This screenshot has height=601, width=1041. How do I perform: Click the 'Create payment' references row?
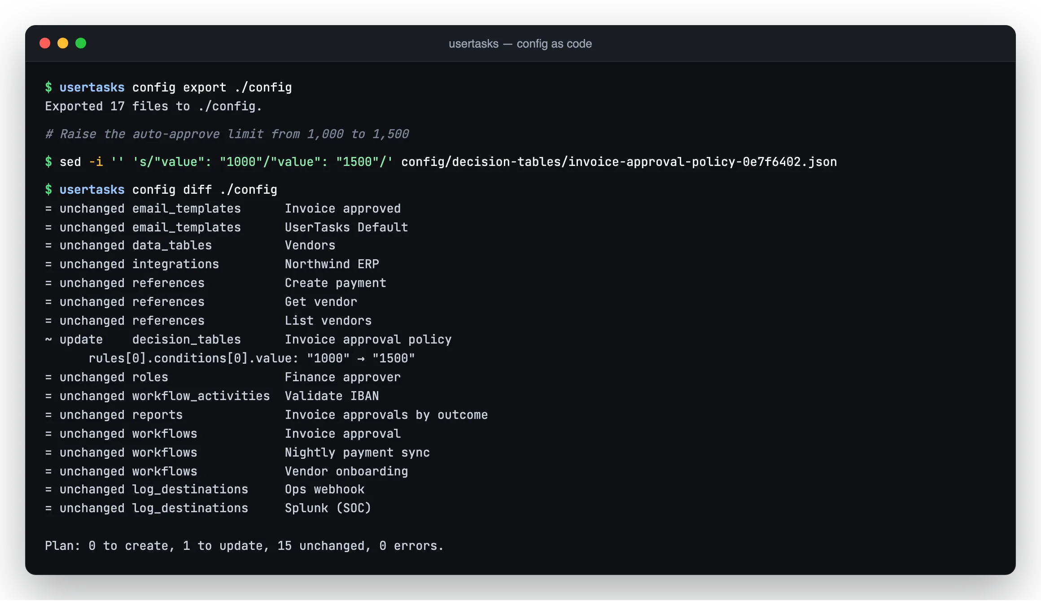(x=216, y=283)
